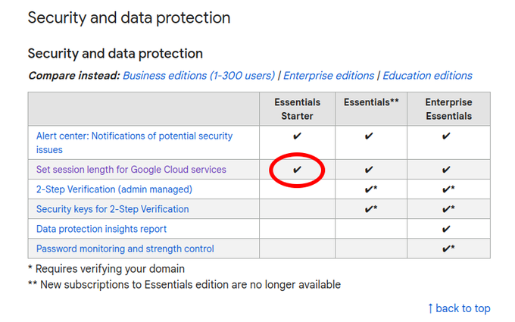Screen dimensions: 515x322
Task: Click the circled Essentials Starter session length checkmark
Action: tap(297, 170)
